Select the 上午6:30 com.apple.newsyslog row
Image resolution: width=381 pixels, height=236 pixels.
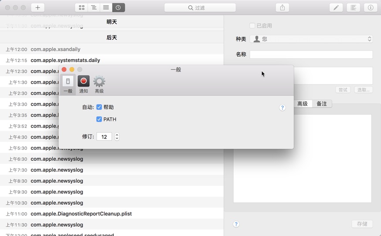click(x=112, y=159)
